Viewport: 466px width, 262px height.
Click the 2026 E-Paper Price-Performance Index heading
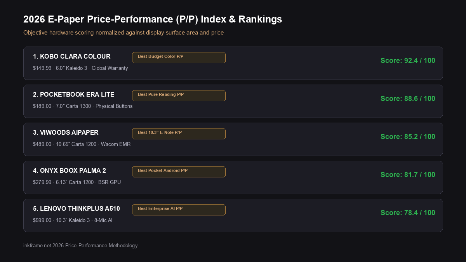[x=153, y=19]
